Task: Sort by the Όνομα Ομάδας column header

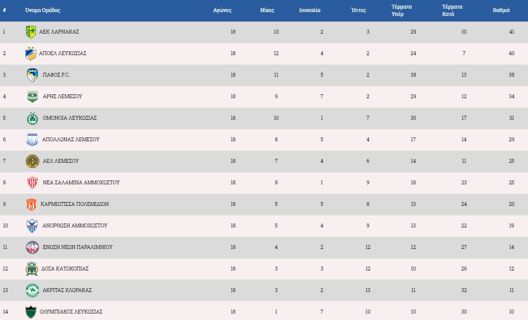Action: pyautogui.click(x=43, y=10)
